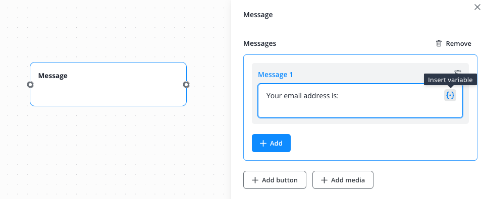This screenshot has height=199, width=482.
Task: Remove the Messages block via Remove label
Action: pos(458,43)
